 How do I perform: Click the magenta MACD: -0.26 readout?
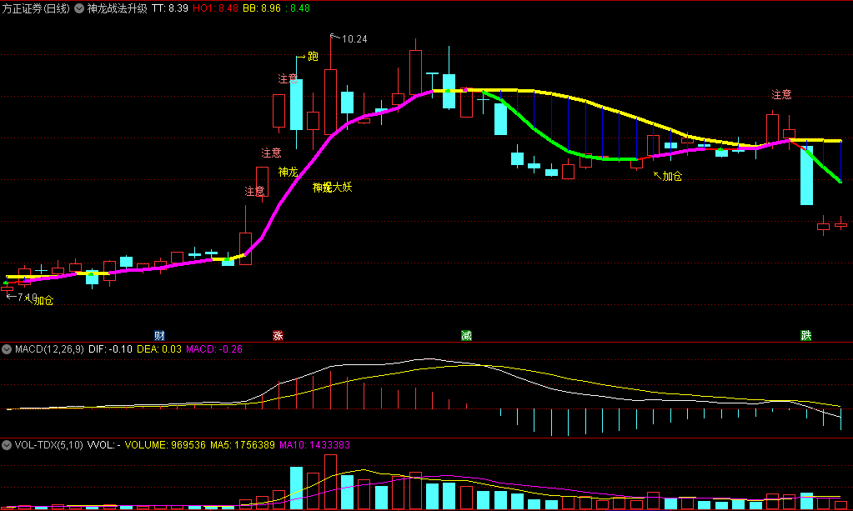coord(214,349)
